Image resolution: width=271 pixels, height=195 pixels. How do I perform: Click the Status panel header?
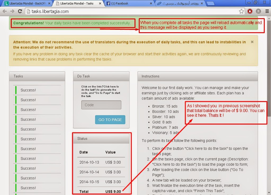(101, 139)
